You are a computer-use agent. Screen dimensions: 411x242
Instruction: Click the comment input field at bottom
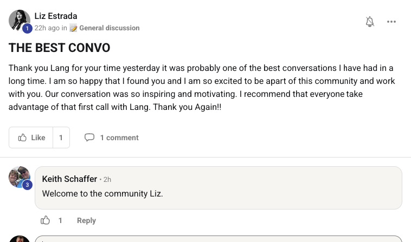click(217, 239)
